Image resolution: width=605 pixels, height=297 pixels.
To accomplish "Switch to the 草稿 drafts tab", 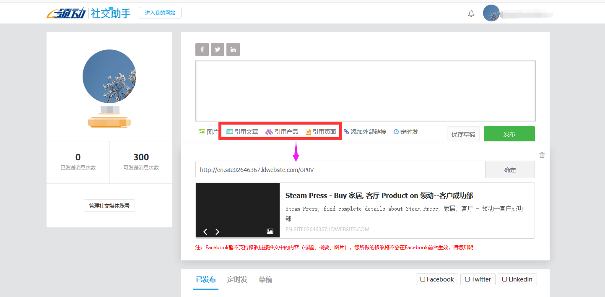I will [265, 279].
